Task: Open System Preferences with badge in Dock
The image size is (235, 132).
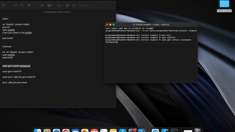Action: (x=132, y=131)
